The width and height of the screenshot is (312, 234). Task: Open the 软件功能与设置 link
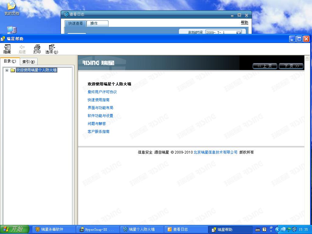coord(100,116)
